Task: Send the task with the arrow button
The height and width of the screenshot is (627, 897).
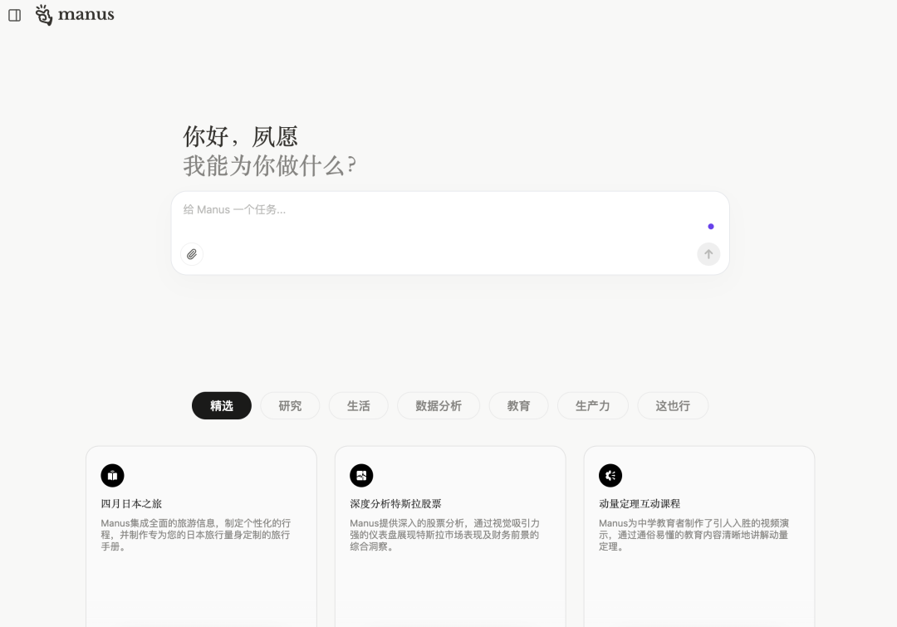Action: (708, 254)
